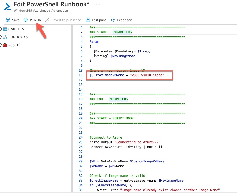Click the Test pane chart icon
This screenshot has height=193, width=237.
pyautogui.click(x=88, y=20)
